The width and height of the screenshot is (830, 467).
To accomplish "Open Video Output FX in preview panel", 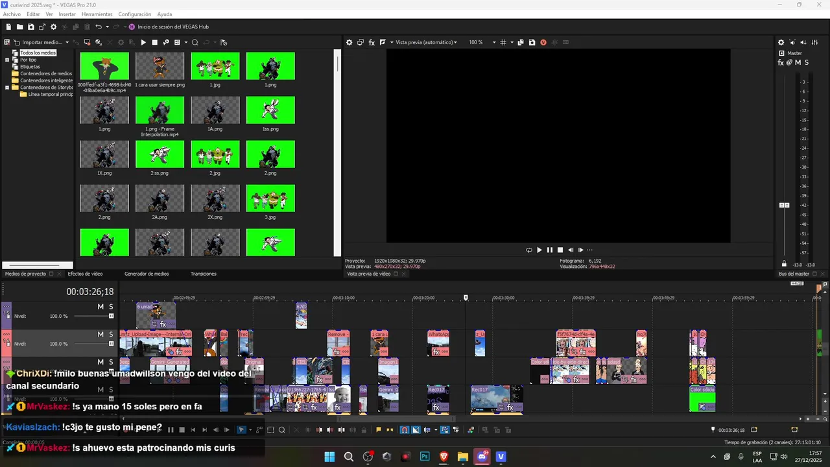I will [372, 42].
